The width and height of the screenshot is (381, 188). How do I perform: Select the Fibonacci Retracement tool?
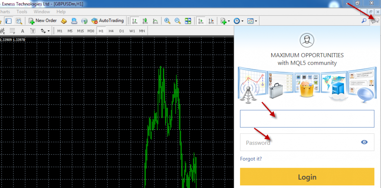point(12,31)
